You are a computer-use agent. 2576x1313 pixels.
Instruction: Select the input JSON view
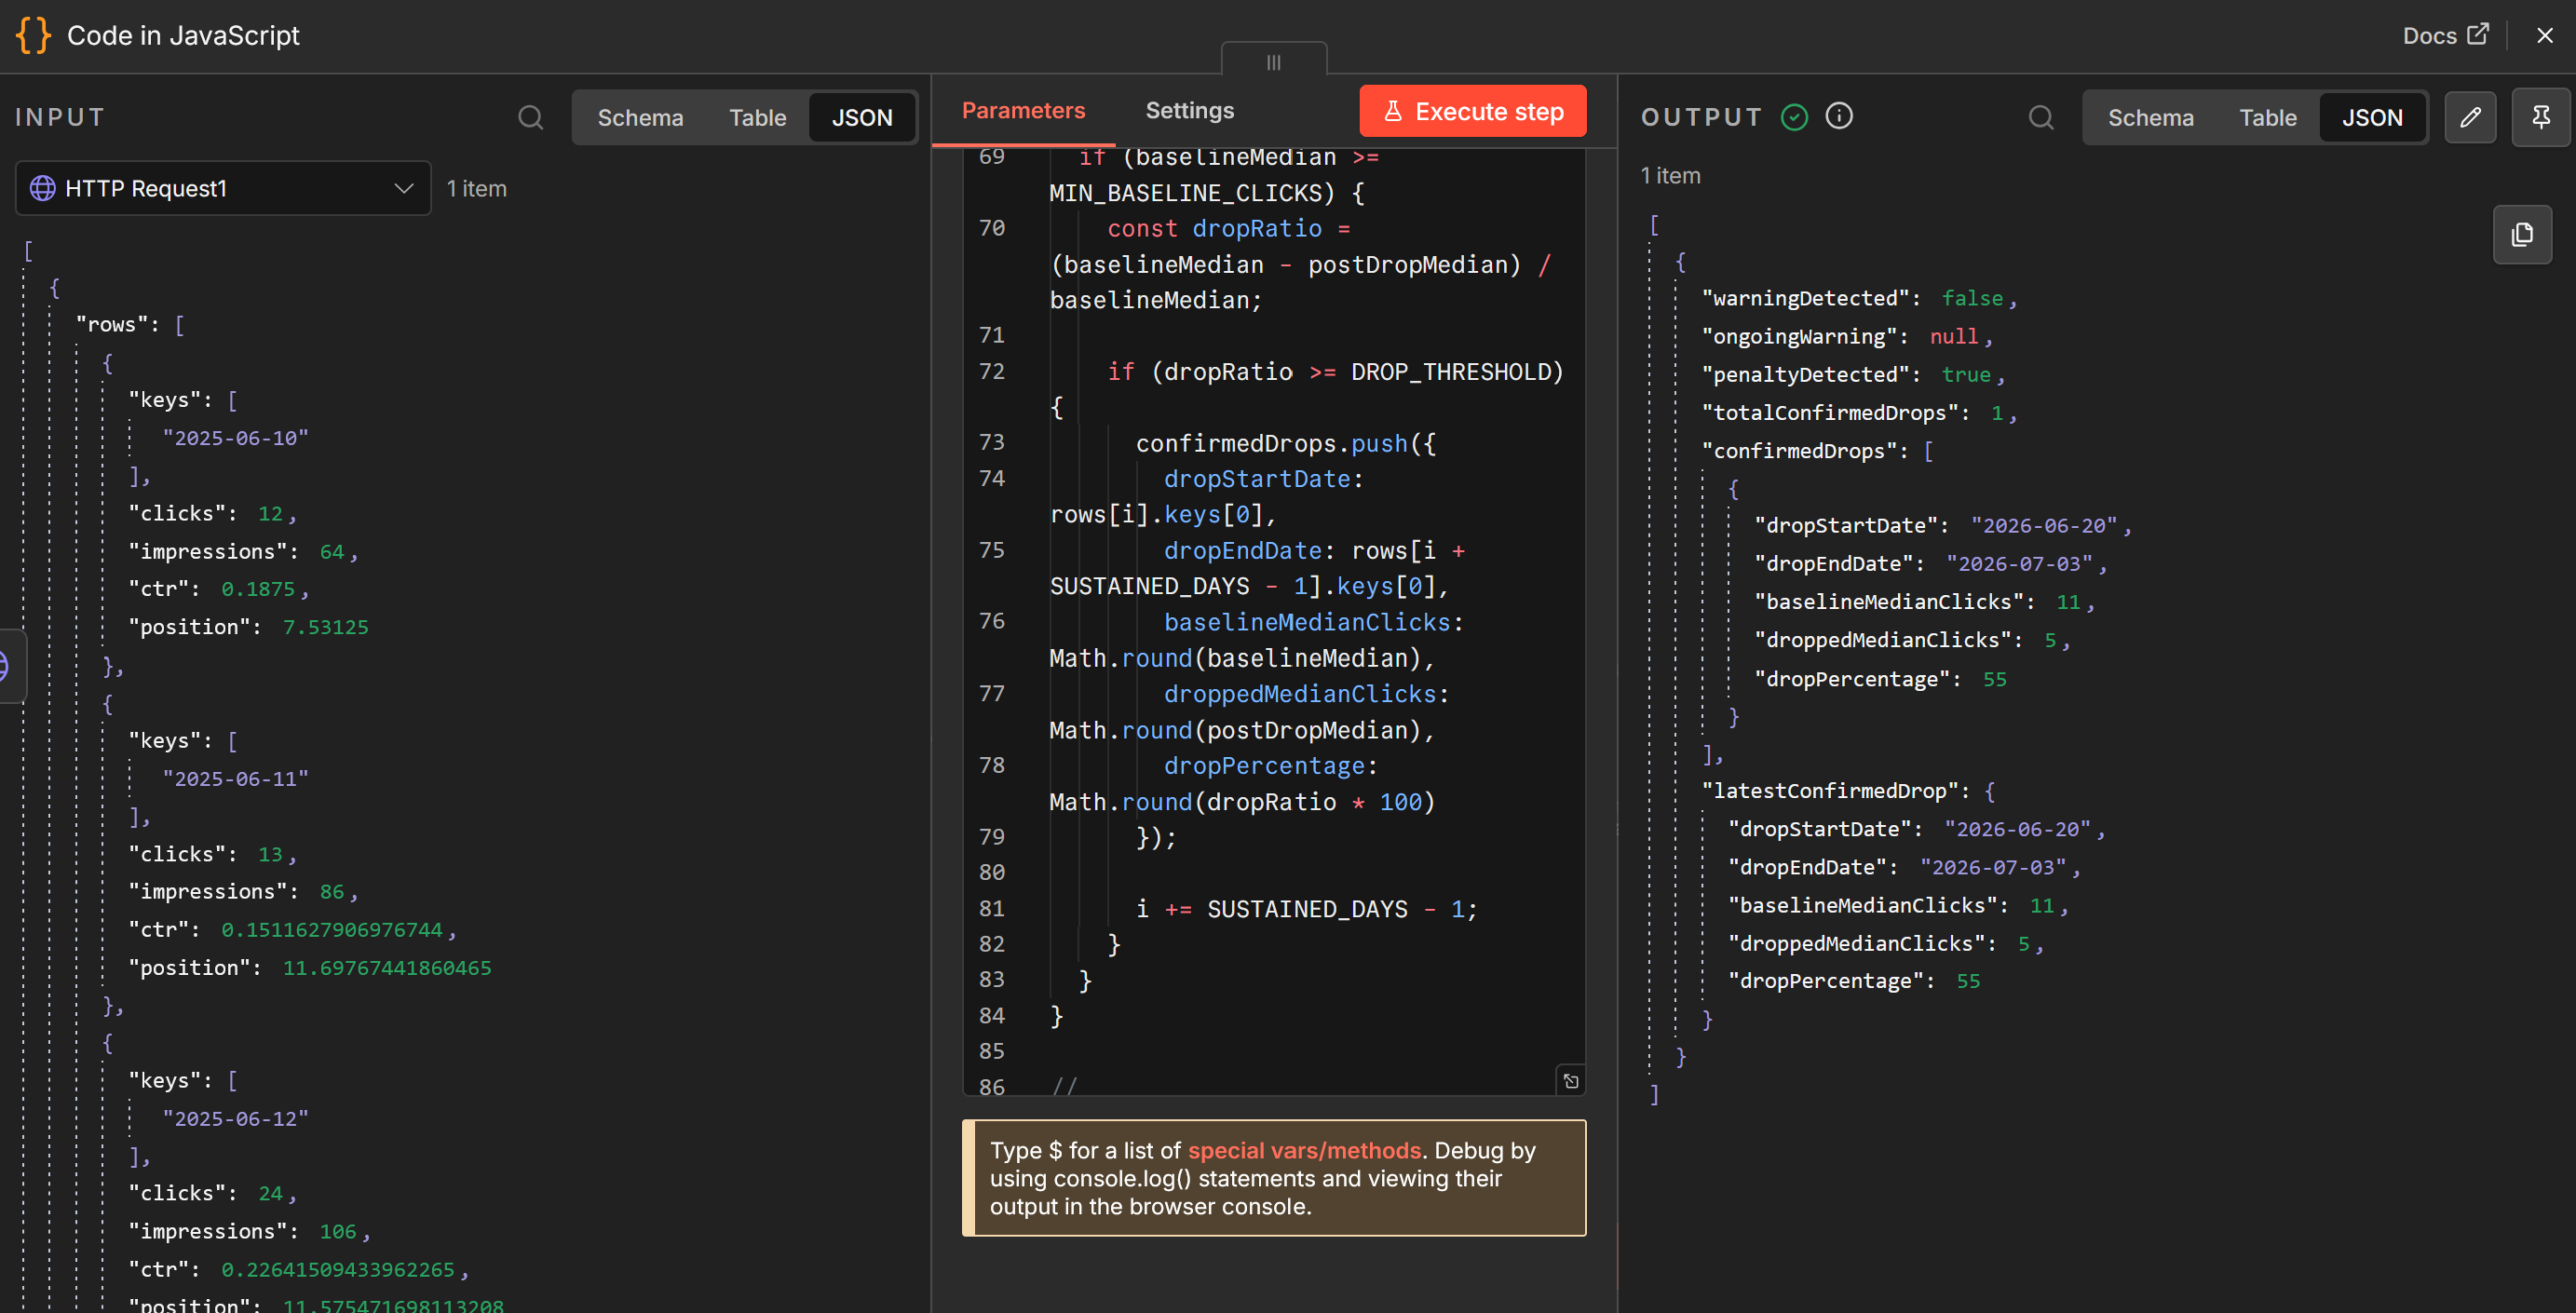[862, 117]
